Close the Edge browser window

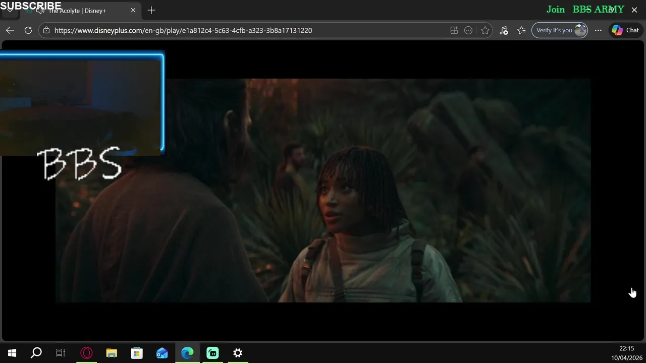click(x=634, y=10)
